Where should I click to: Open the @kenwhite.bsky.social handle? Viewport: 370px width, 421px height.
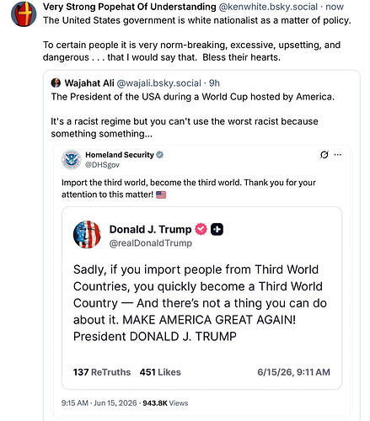click(268, 7)
